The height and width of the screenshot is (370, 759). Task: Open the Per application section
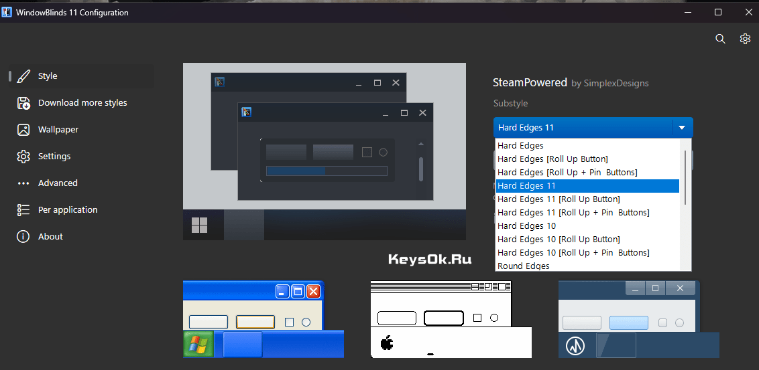(68, 209)
